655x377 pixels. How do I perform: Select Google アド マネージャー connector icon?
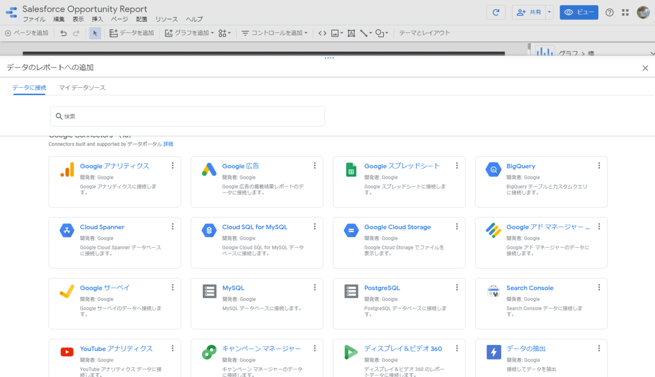[493, 231]
